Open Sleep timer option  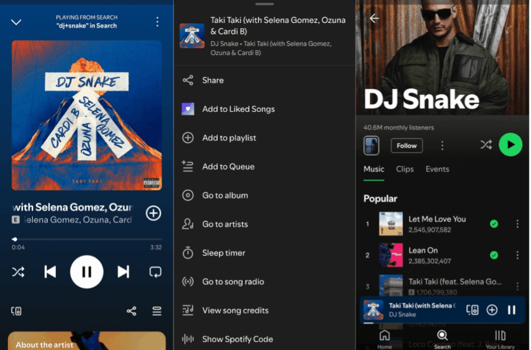tap(264, 253)
